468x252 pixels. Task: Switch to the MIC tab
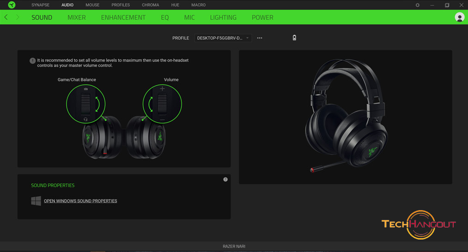coord(189,18)
